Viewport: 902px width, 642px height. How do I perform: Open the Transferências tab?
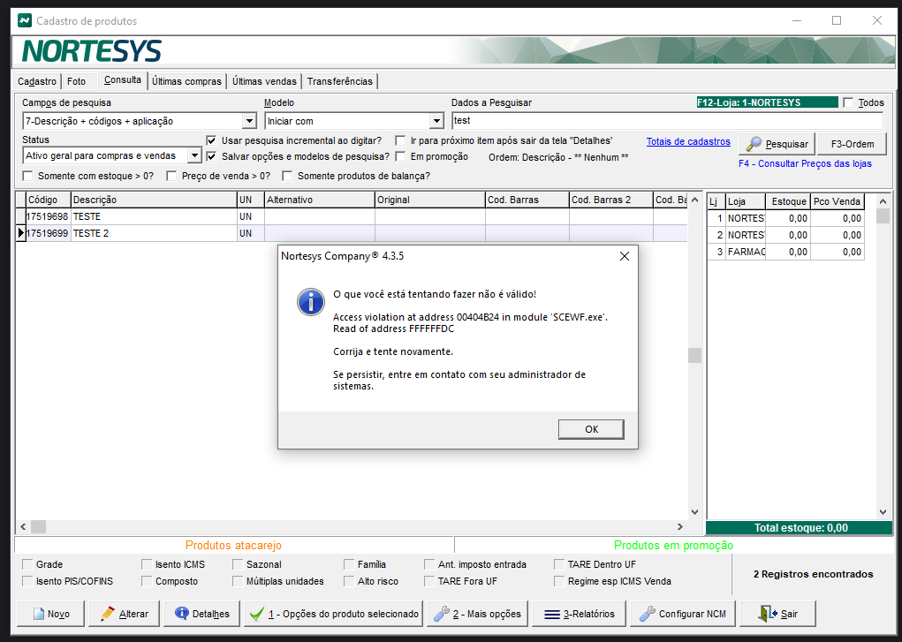340,81
